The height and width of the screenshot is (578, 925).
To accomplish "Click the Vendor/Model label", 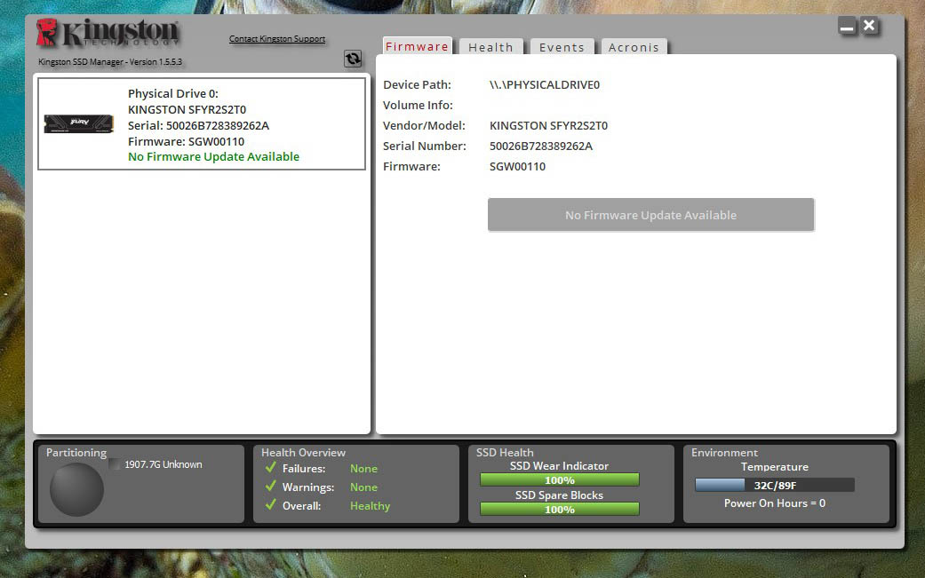I will point(424,125).
